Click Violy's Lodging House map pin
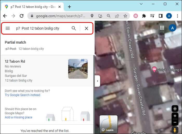This screenshot has height=134, width=182. click(154, 69)
